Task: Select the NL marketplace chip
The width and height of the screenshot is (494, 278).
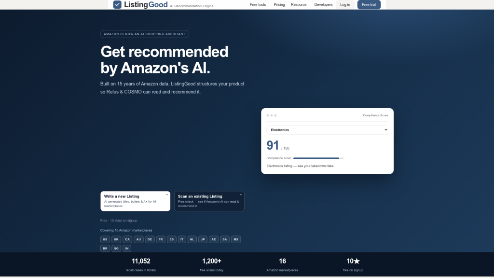Action: click(192, 239)
